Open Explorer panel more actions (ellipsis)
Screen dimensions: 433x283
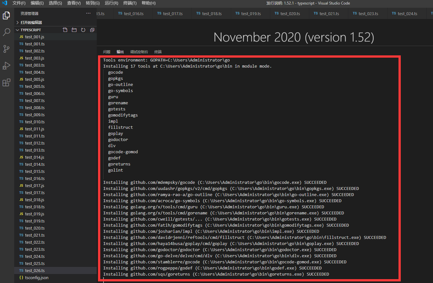click(x=88, y=14)
